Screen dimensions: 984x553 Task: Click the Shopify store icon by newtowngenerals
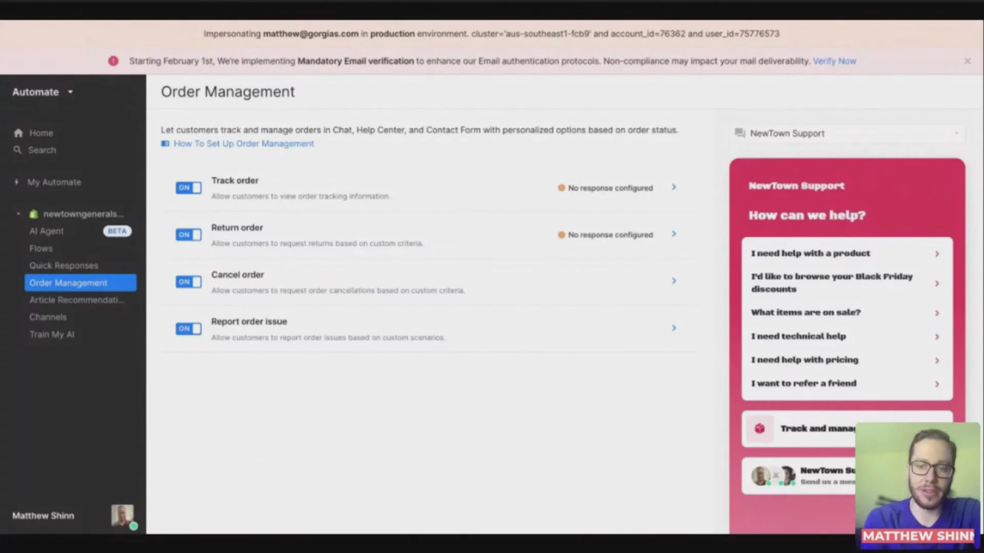point(34,214)
